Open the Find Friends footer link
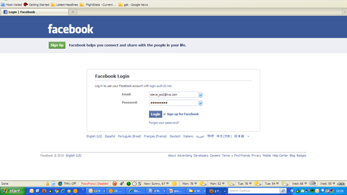347x195 pixels. point(242,155)
